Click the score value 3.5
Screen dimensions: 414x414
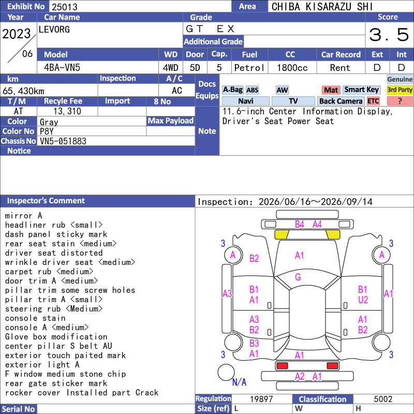(389, 35)
